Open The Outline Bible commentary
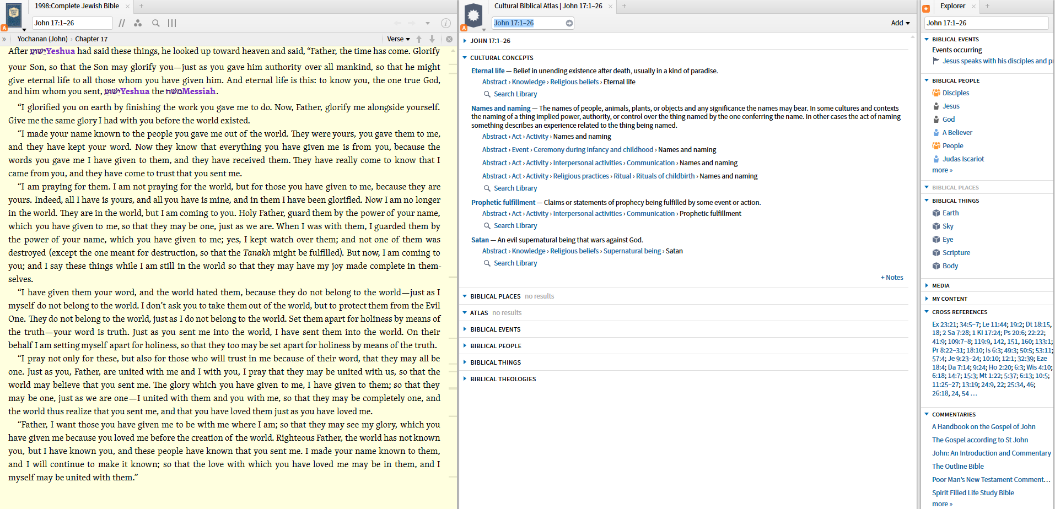The image size is (1055, 509). click(957, 467)
